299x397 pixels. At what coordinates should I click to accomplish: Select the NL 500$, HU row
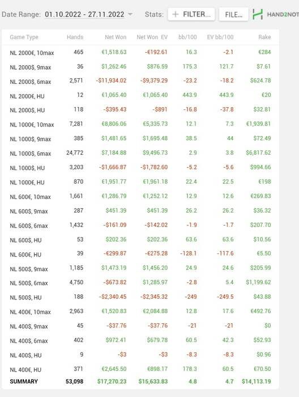[x=140, y=297]
